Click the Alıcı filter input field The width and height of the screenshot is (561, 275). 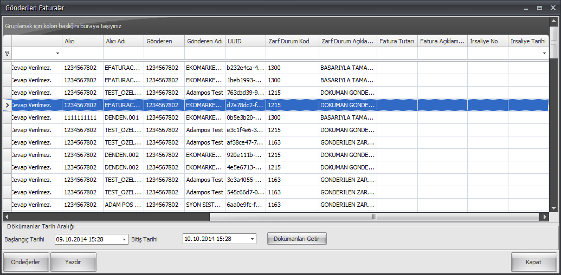(82, 53)
